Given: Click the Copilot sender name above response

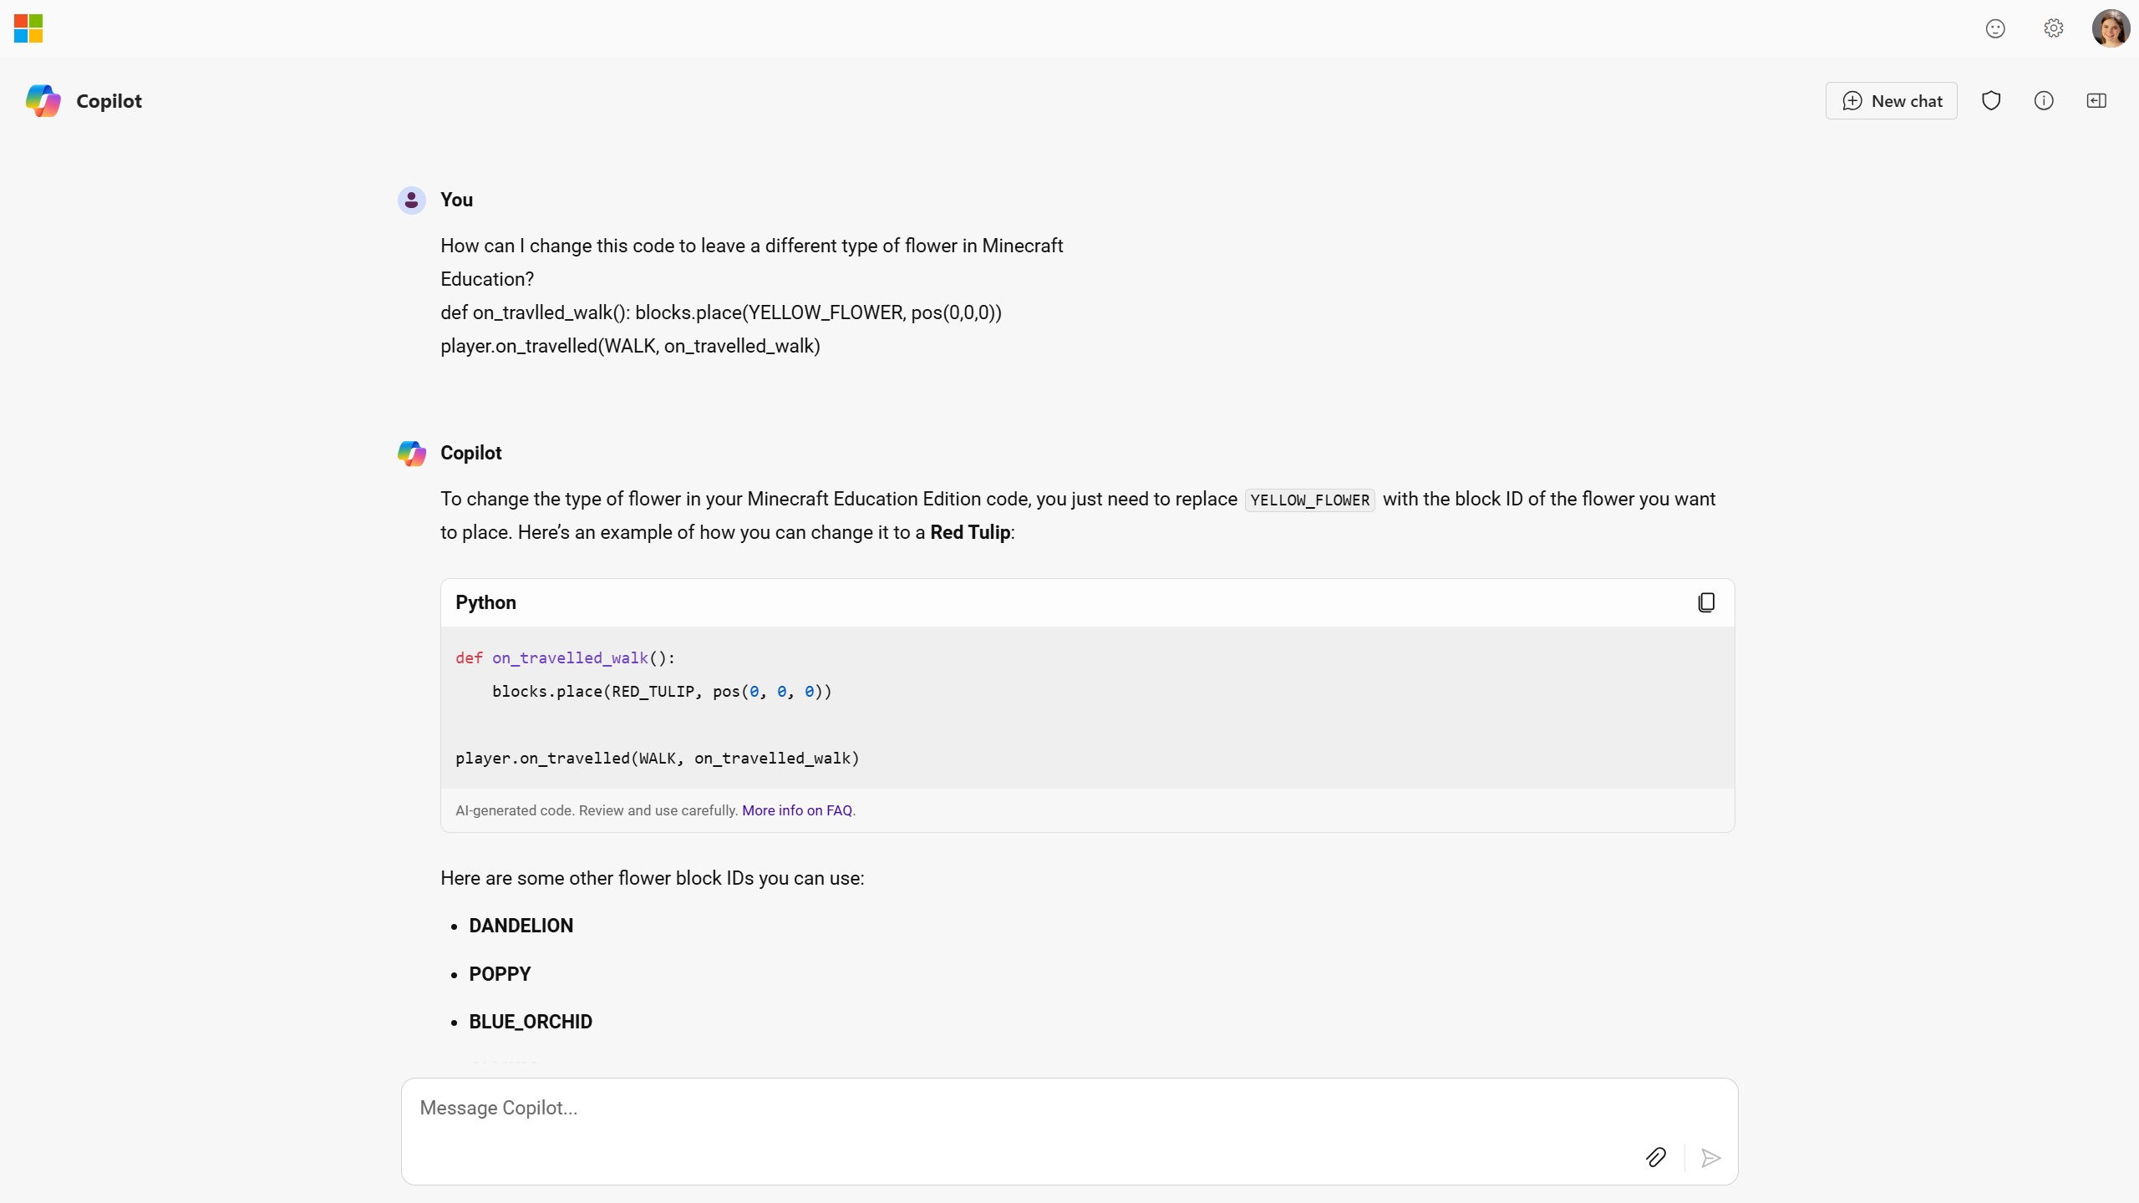Looking at the screenshot, I should pyautogui.click(x=471, y=453).
